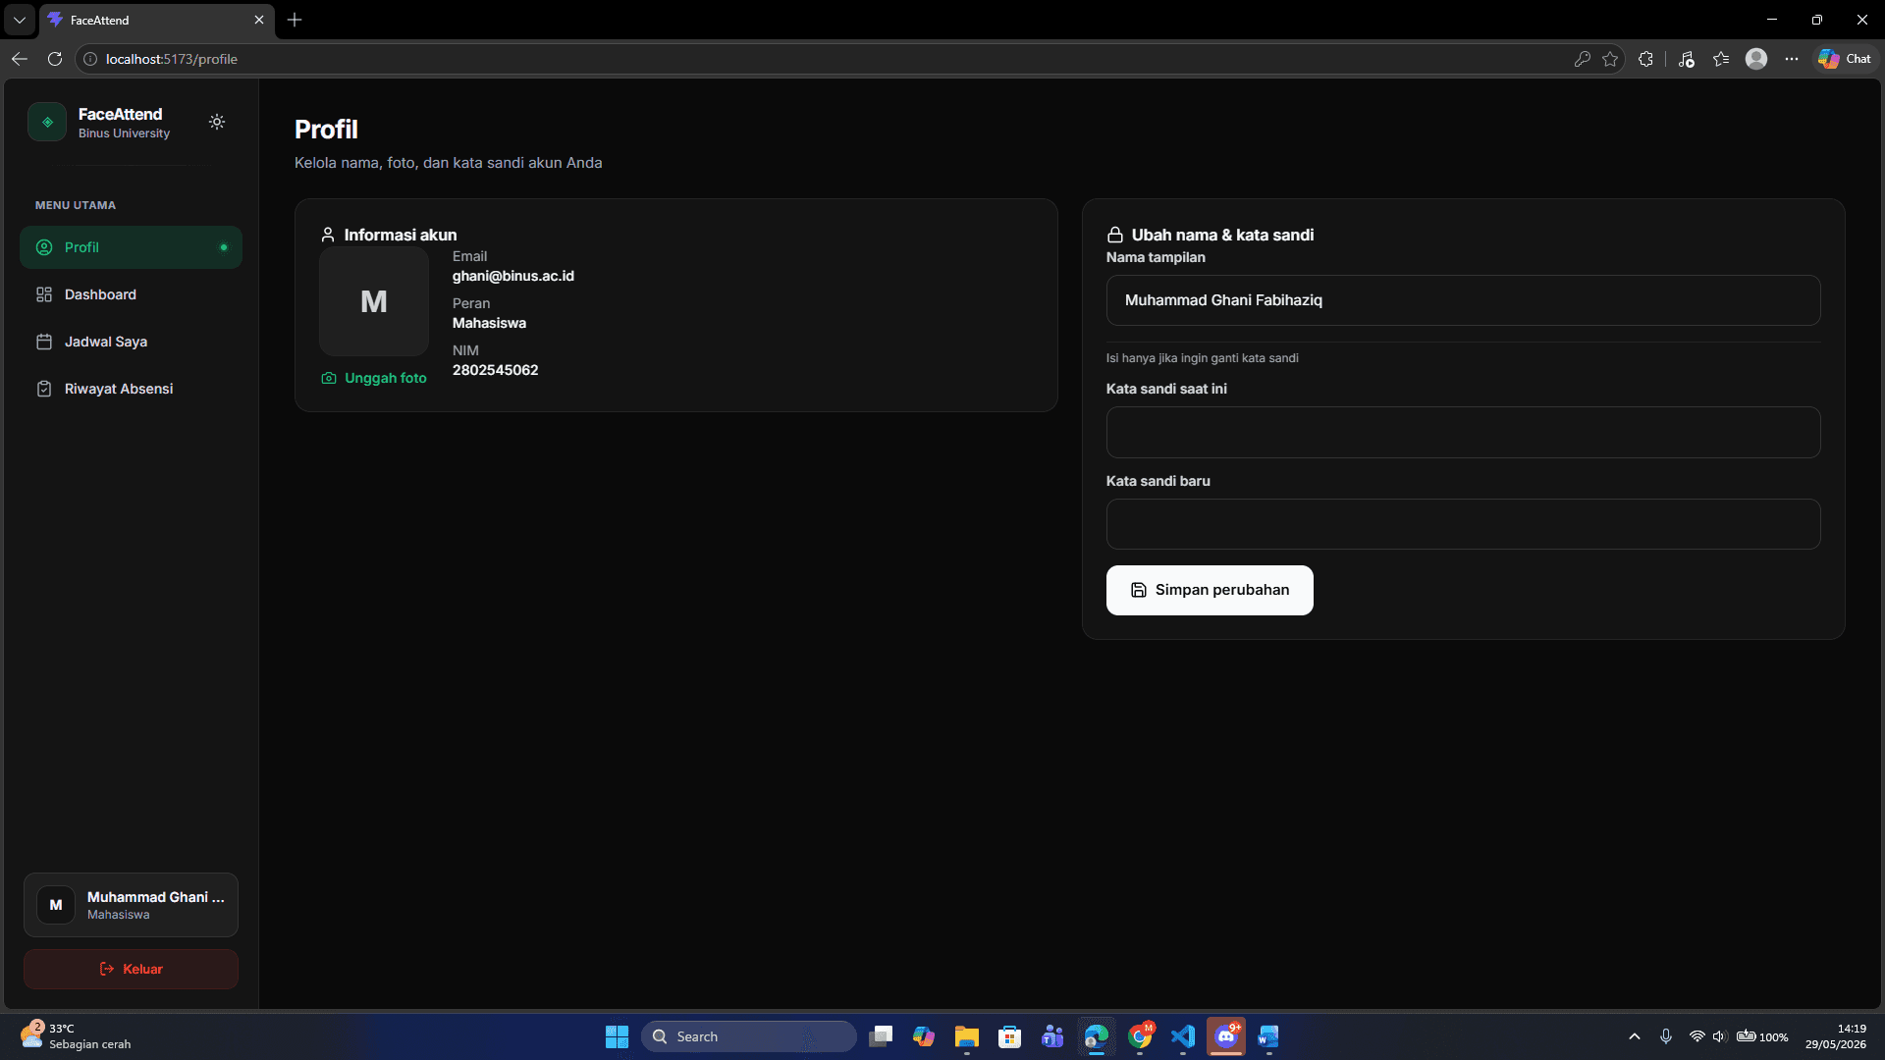Open the browser Settings and more menu

[x=1792, y=59]
